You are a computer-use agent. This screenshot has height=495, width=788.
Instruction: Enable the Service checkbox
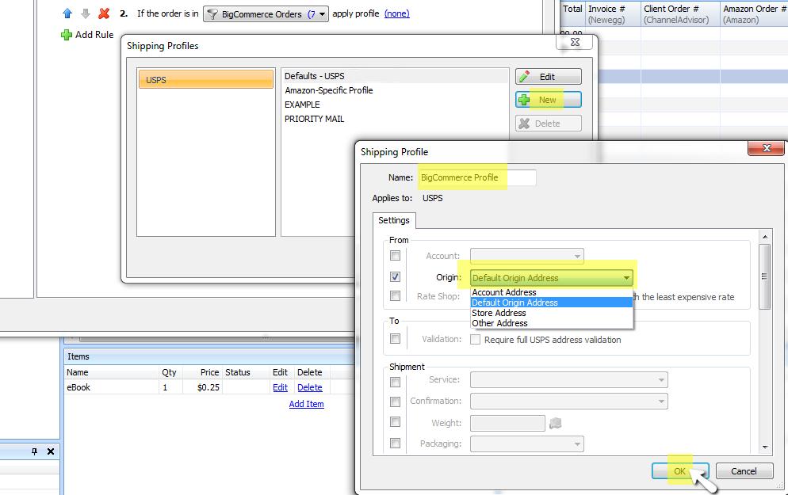click(395, 382)
